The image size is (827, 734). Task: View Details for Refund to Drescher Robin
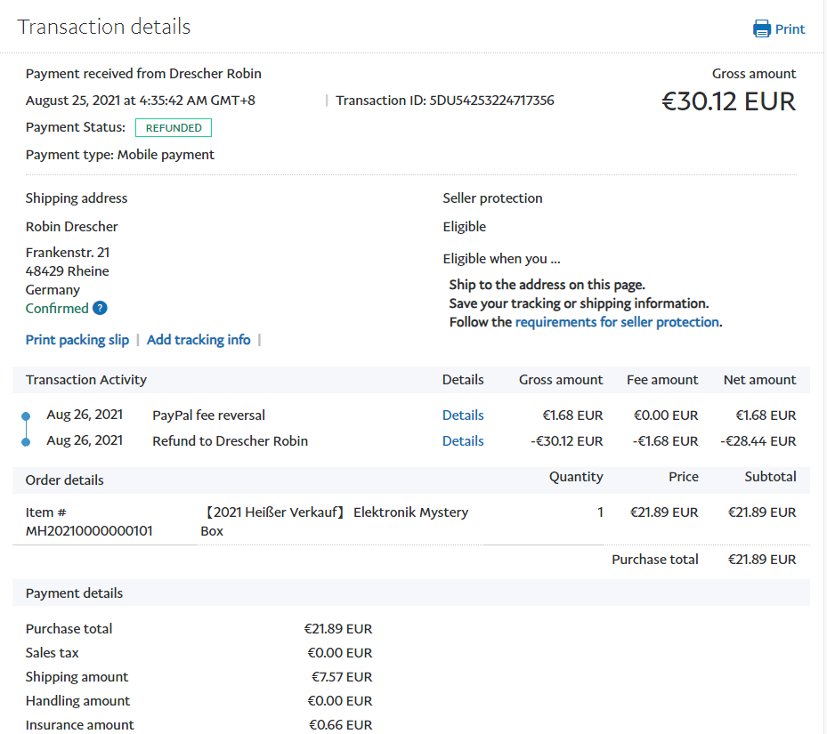pyautogui.click(x=463, y=441)
